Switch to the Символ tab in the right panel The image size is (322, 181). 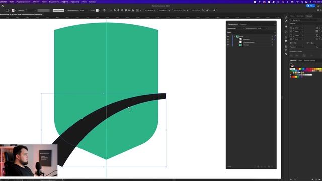(x=309, y=16)
